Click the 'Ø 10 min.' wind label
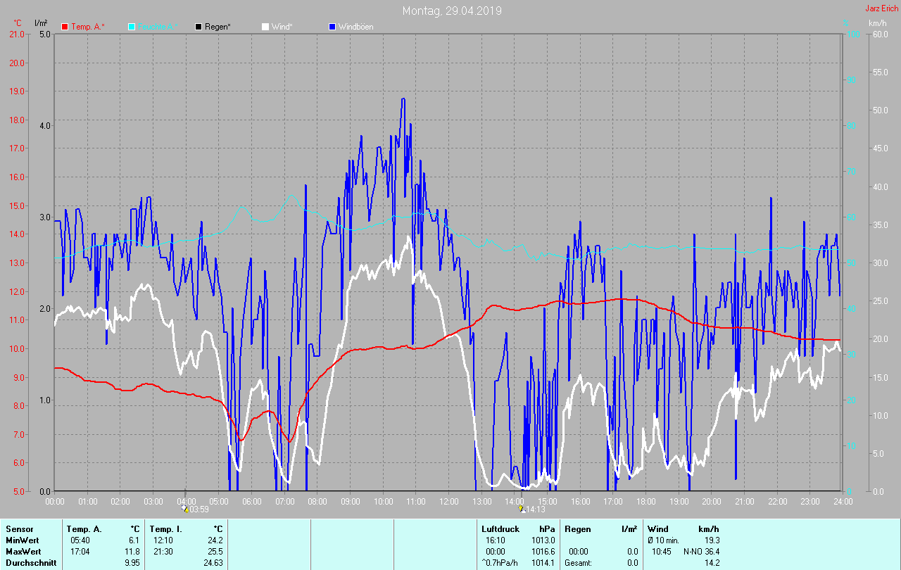The image size is (901, 570). click(663, 540)
